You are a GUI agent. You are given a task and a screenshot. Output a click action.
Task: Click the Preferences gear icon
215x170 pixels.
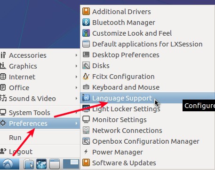[3, 123]
